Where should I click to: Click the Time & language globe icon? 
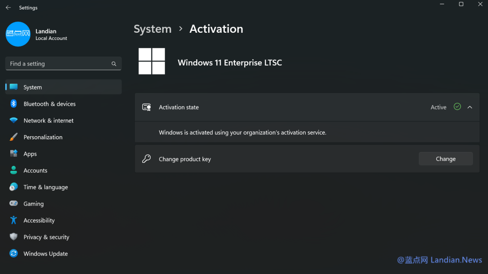point(14,187)
